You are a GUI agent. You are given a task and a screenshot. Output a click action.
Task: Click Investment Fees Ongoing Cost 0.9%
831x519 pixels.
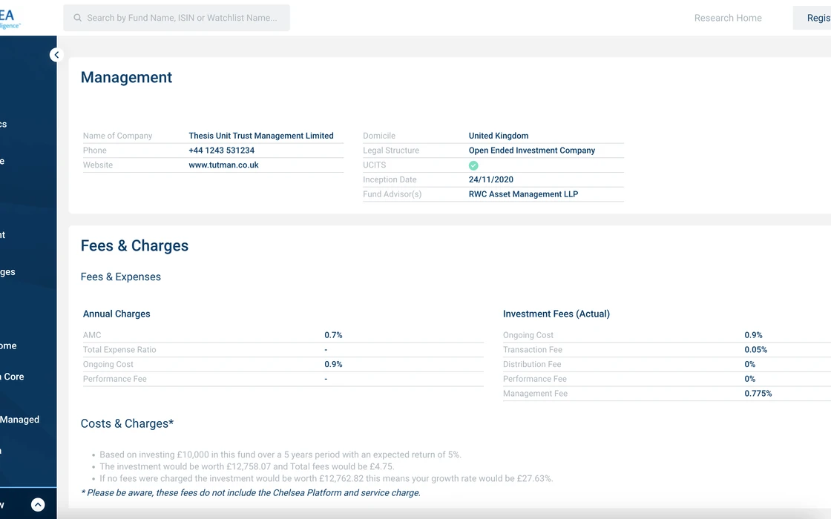pyautogui.click(x=753, y=335)
